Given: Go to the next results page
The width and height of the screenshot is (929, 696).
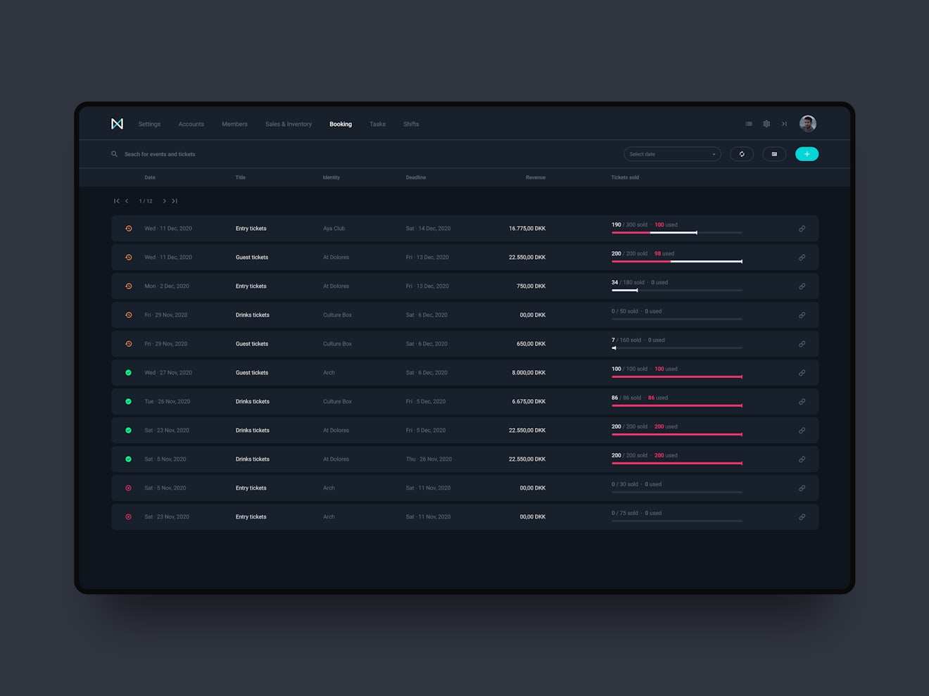Looking at the screenshot, I should [164, 201].
